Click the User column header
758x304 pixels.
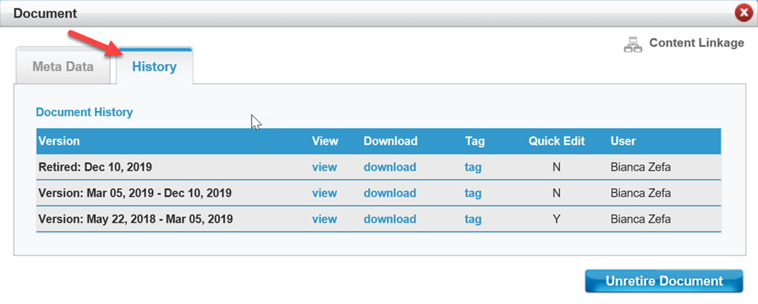click(623, 141)
